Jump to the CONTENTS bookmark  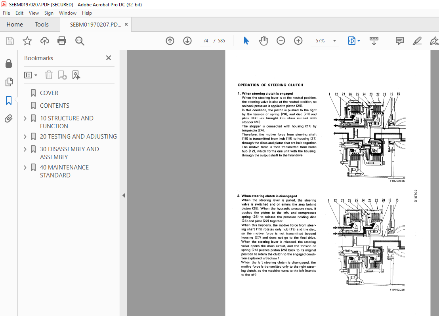55,105
